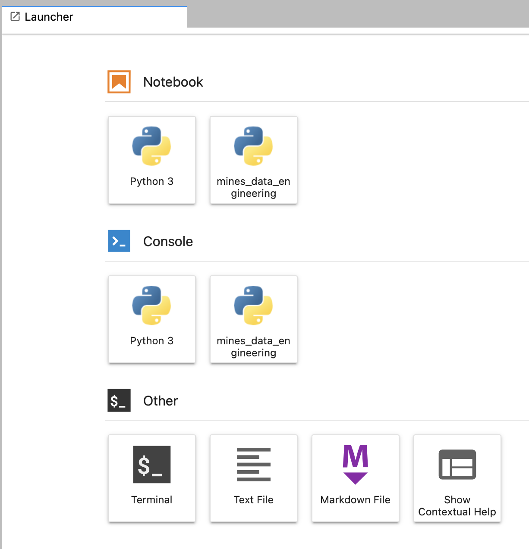The height and width of the screenshot is (549, 529).
Task: Click the dark Other section icon
Action: coord(119,400)
